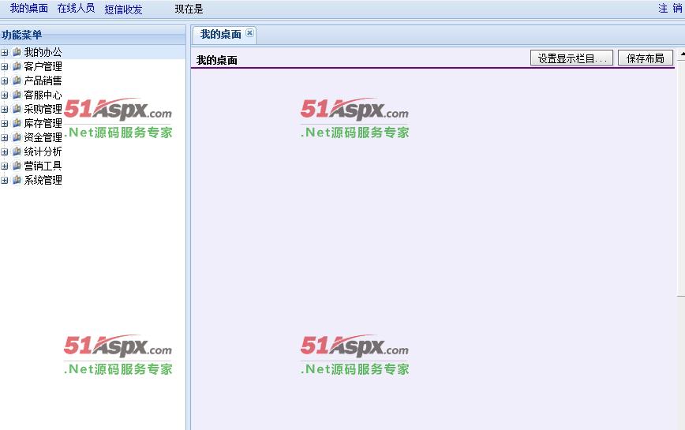The height and width of the screenshot is (430, 685).
Task: Open the 在线人员 link
Action: pos(76,9)
